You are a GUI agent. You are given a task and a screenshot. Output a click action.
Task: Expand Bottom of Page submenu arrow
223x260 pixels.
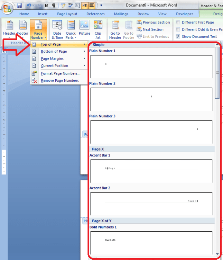pyautogui.click(x=84, y=51)
